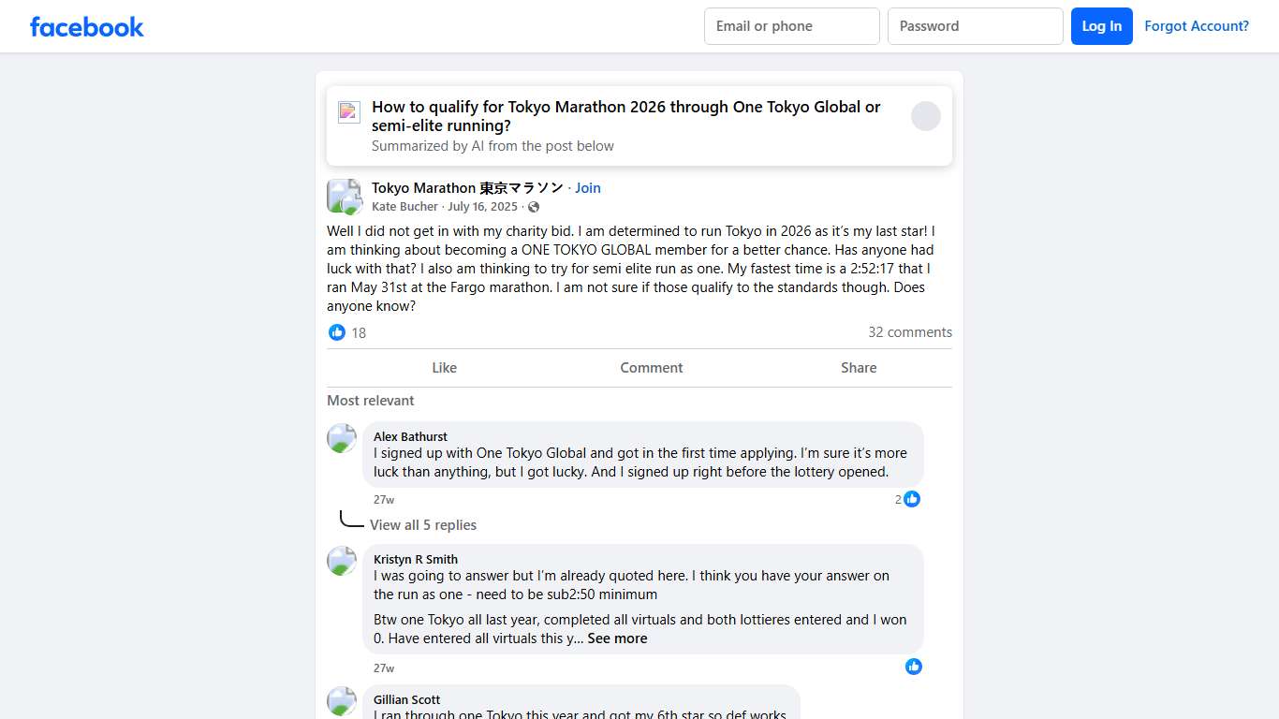Viewport: 1279px width, 719px height.
Task: Click the Email or phone input field
Action: click(x=791, y=26)
